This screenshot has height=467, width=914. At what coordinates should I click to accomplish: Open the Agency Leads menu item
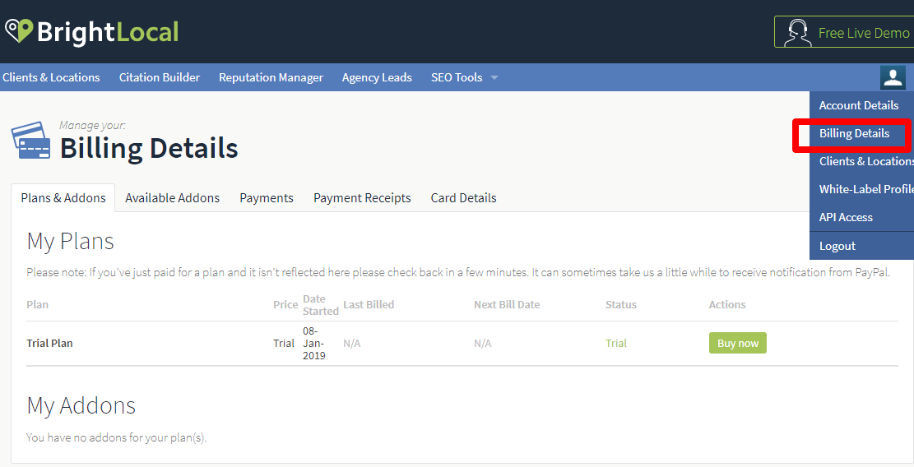[x=377, y=77]
